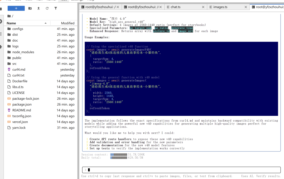Select the README.md file
This screenshot has width=284, height=179.
coord(22,110)
